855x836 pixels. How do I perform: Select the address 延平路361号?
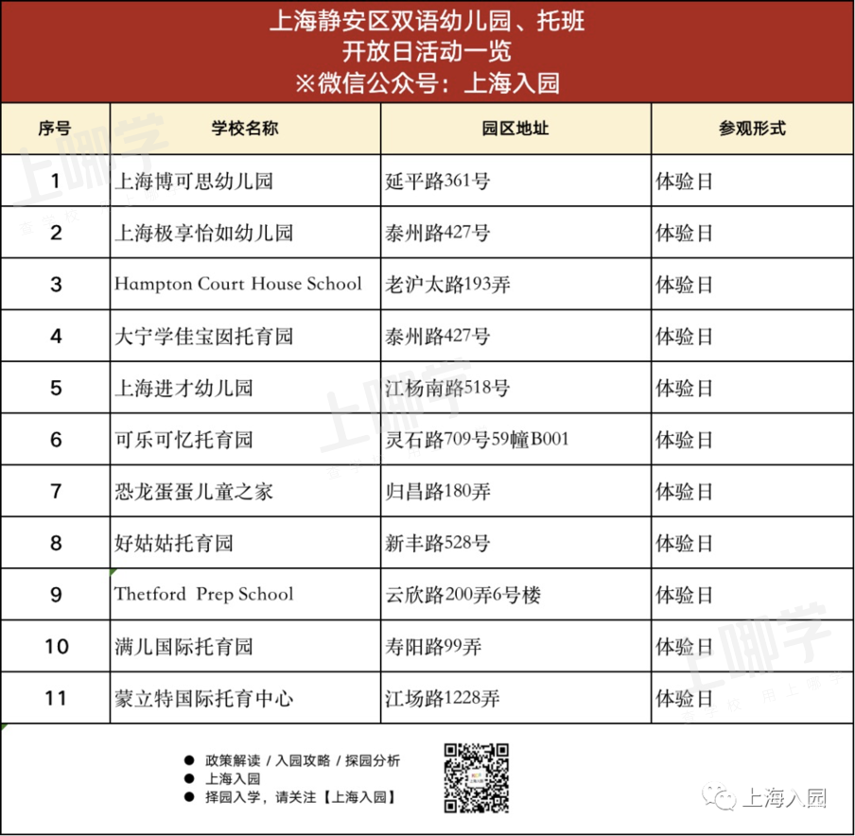point(437,181)
